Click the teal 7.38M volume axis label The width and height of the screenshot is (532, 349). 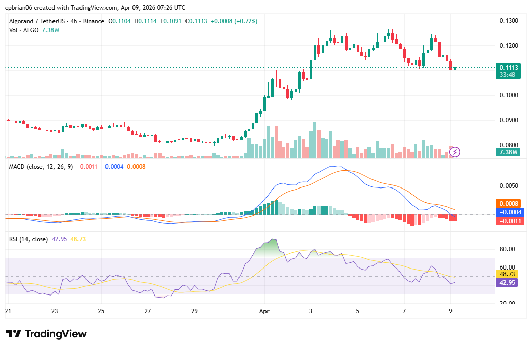point(508,151)
